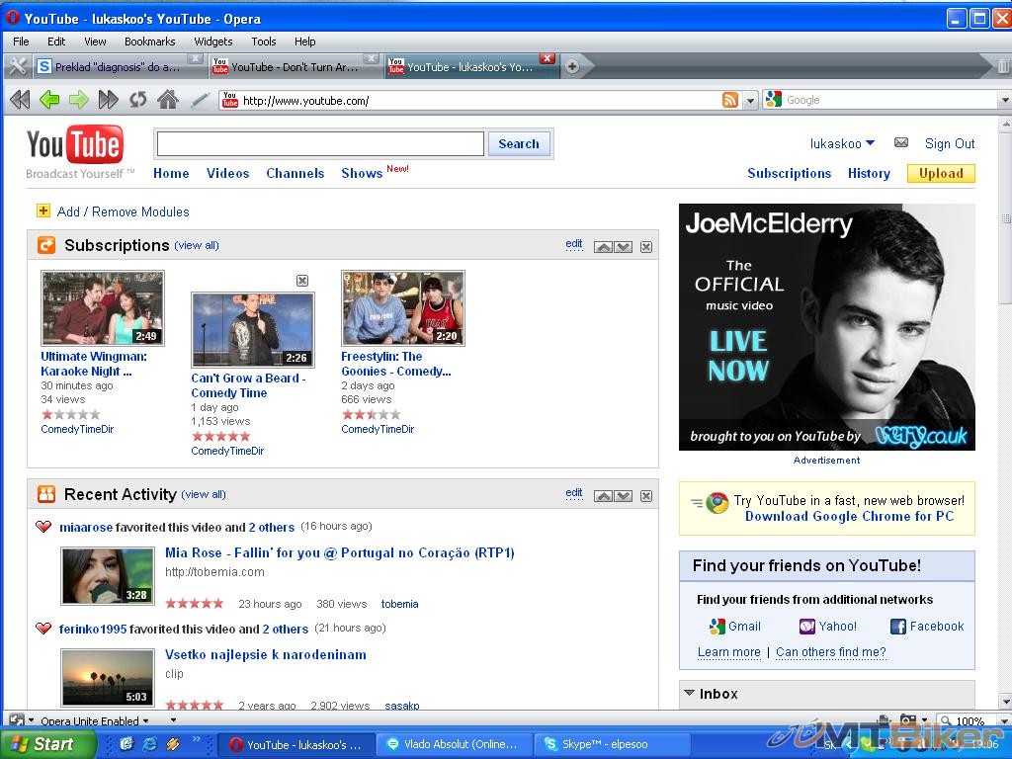
Task: Open the Bookmarks menu
Action: 149,42
